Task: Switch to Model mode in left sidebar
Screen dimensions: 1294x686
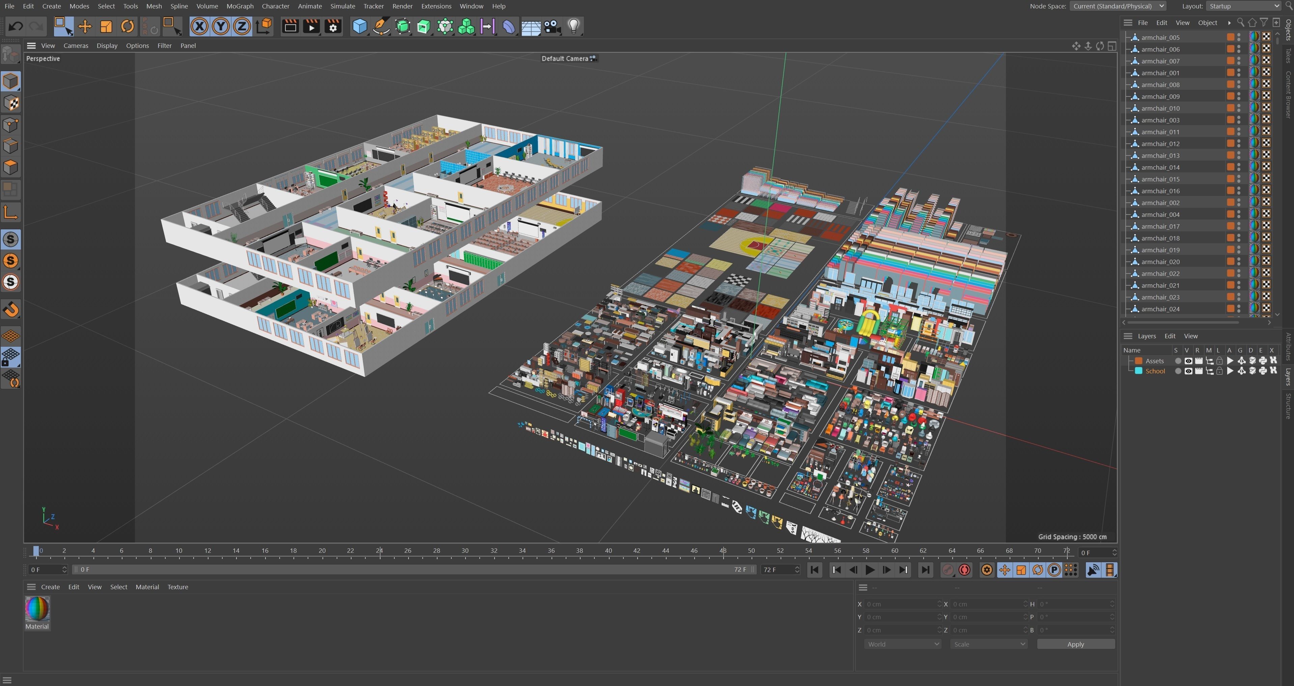Action: click(x=10, y=81)
